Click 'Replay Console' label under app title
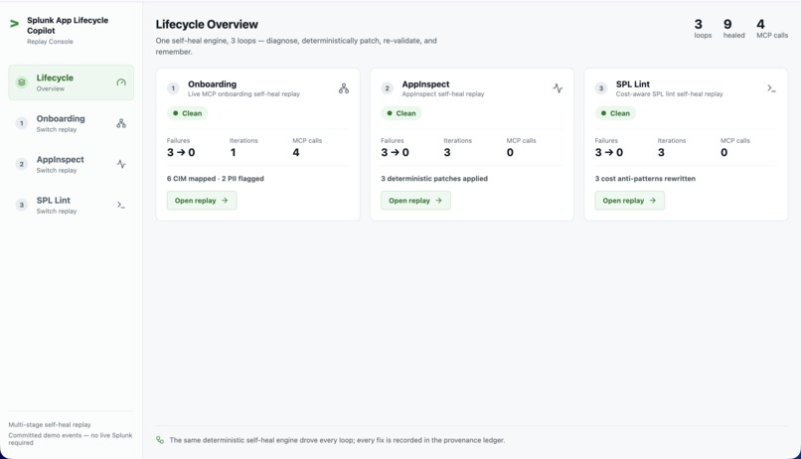The height and width of the screenshot is (459, 801). pos(50,42)
